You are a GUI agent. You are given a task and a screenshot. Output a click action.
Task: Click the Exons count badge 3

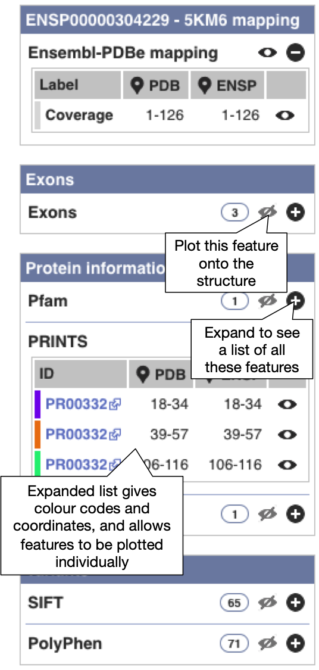235,213
